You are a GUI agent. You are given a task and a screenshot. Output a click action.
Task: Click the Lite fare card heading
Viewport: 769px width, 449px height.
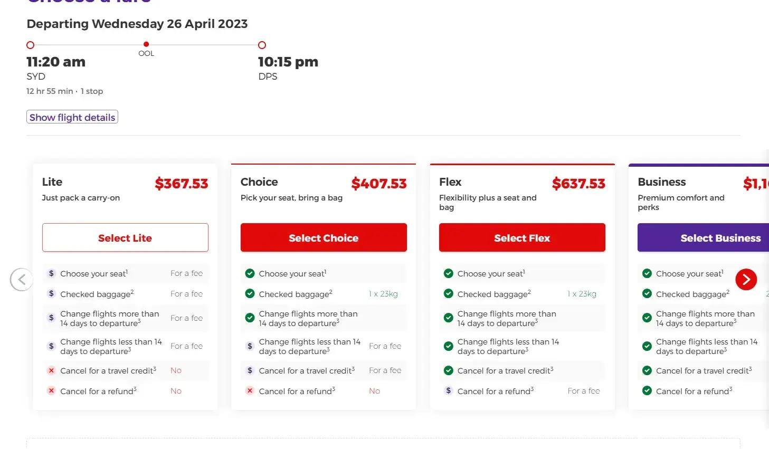point(52,182)
